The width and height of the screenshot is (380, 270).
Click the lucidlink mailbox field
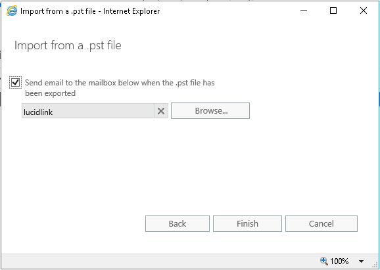(88, 111)
